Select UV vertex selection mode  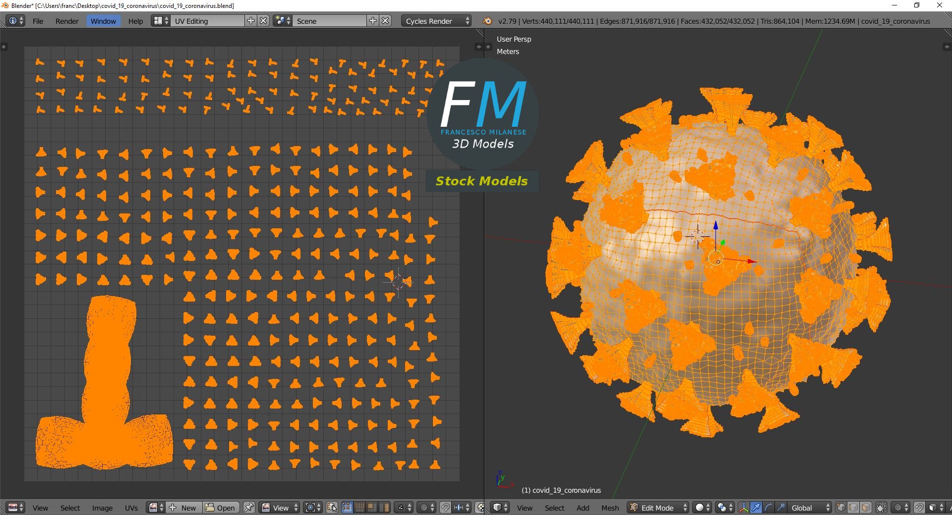[x=347, y=508]
